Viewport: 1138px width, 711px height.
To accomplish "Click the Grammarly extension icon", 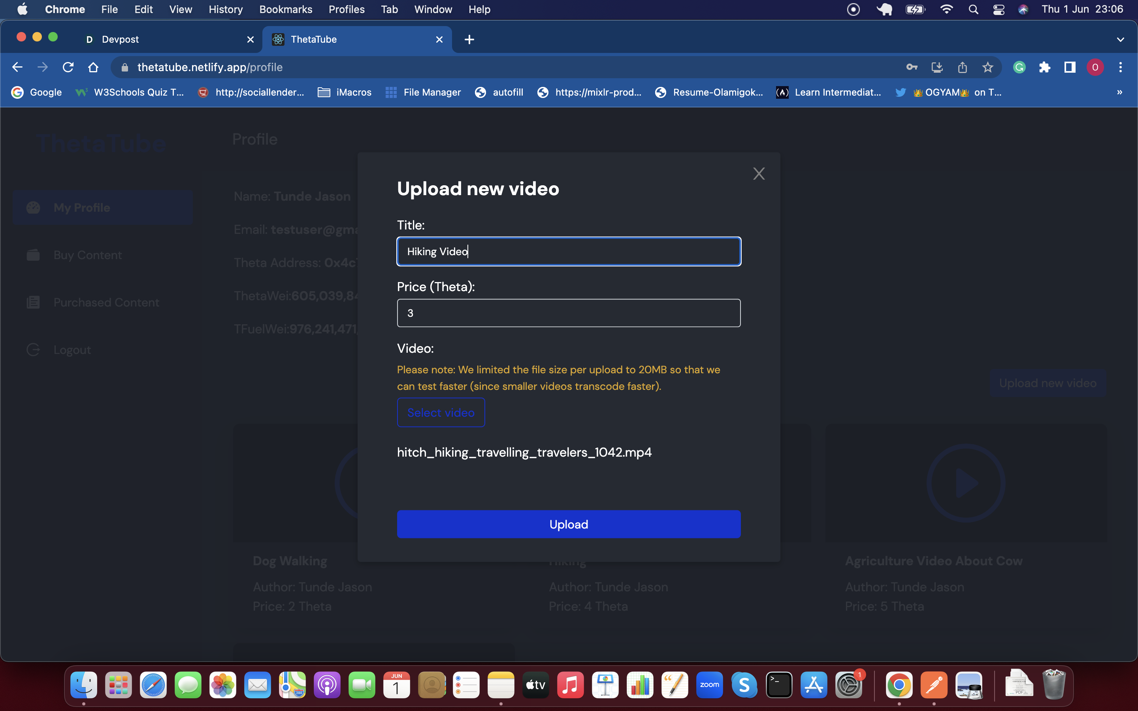I will [1019, 67].
